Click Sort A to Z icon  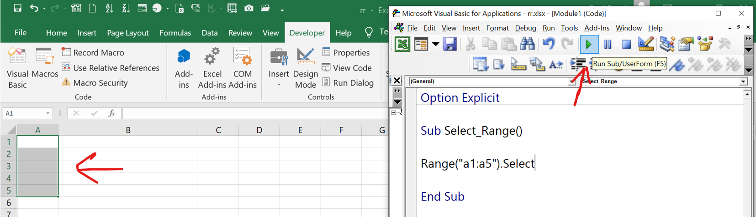click(109, 8)
